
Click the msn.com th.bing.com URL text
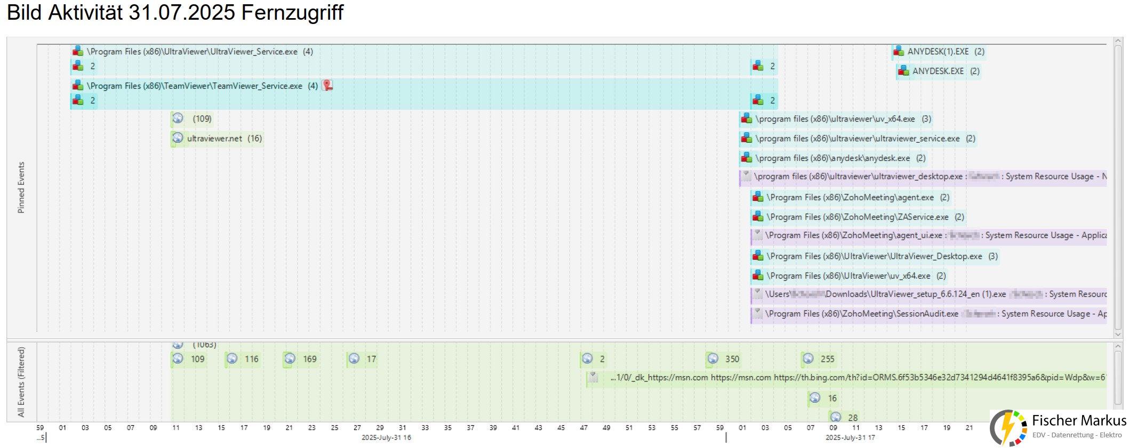click(x=858, y=377)
